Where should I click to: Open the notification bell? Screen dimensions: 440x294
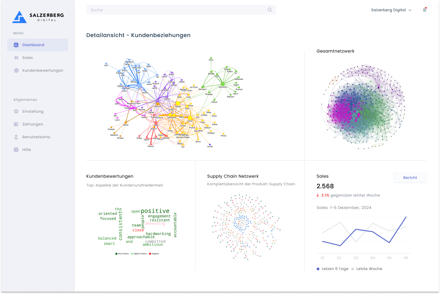425,10
